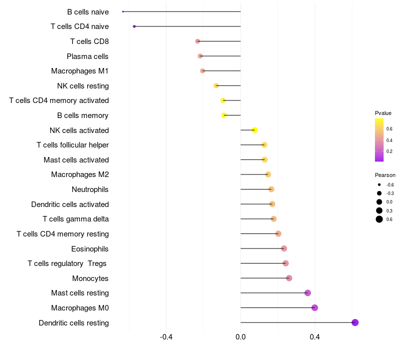Click the Pearson -0.6 legend dot
Screen dimensions: 401x350
[x=379, y=184]
